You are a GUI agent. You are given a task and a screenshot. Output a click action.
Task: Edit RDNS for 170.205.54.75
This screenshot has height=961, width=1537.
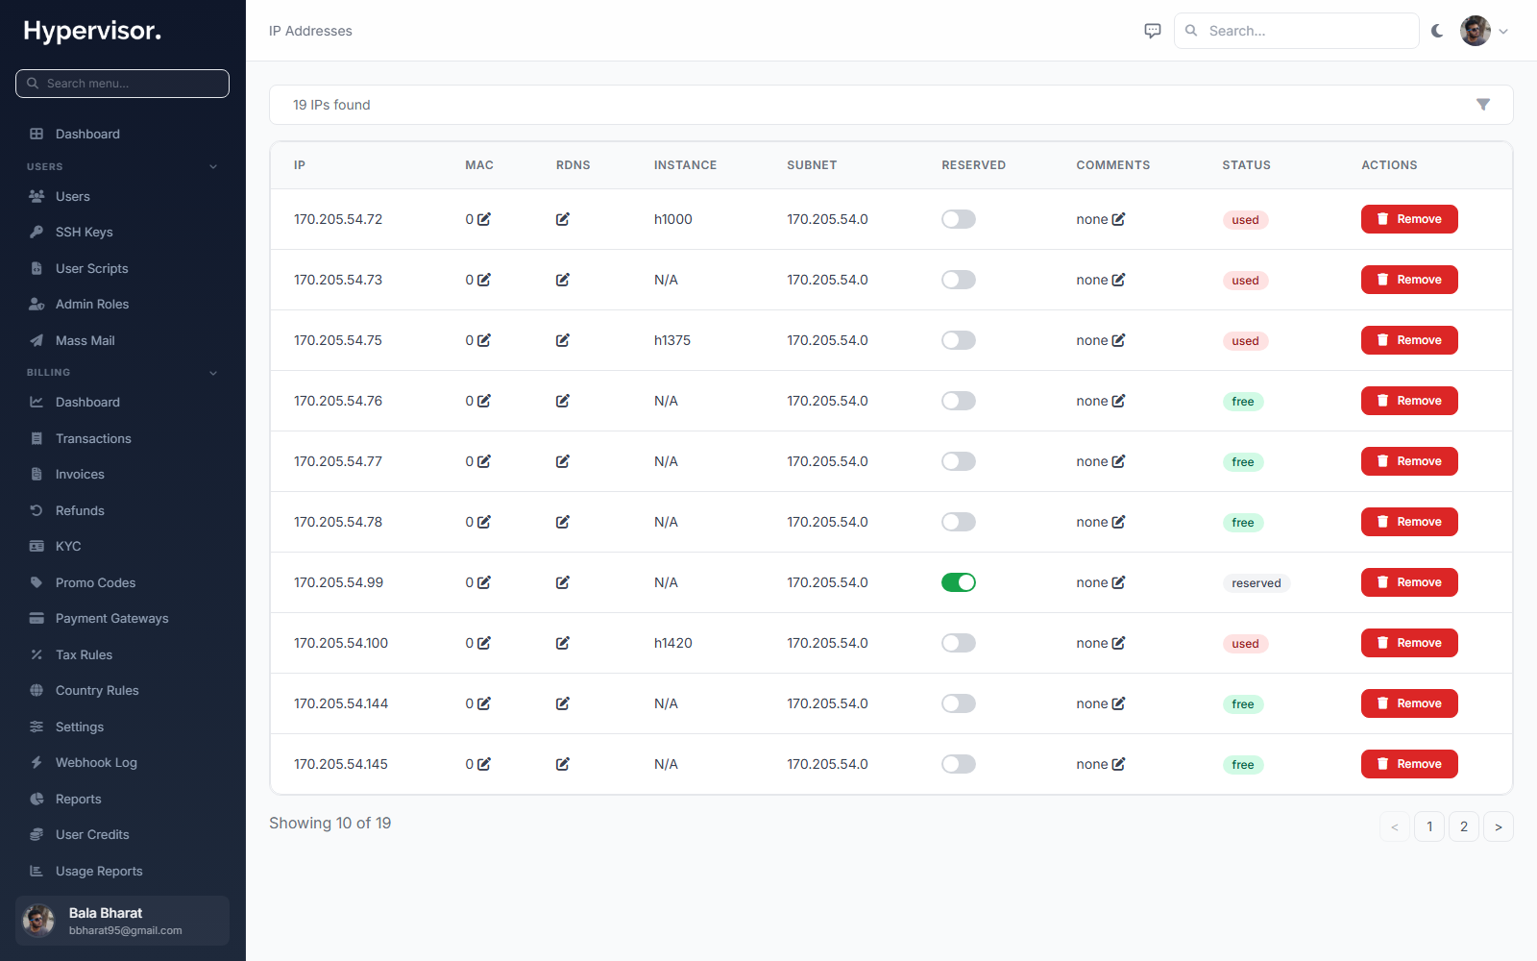pyautogui.click(x=563, y=340)
